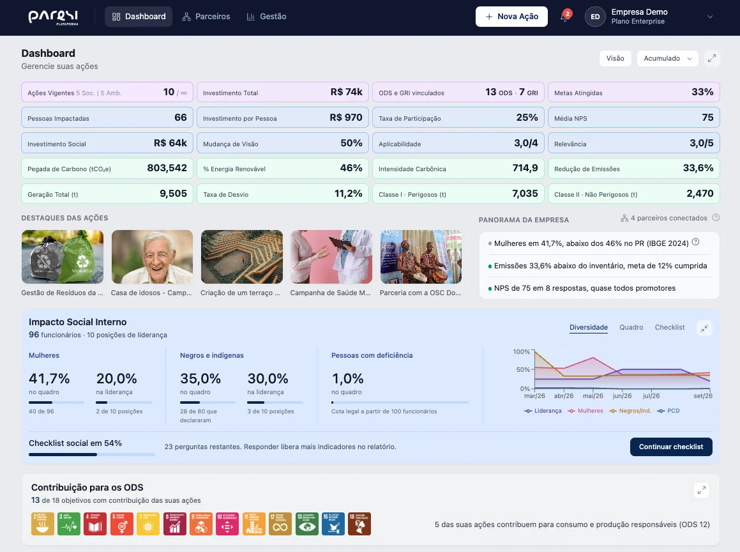
Task: Open Parceria com a OSC thumbnail
Action: [x=421, y=257]
